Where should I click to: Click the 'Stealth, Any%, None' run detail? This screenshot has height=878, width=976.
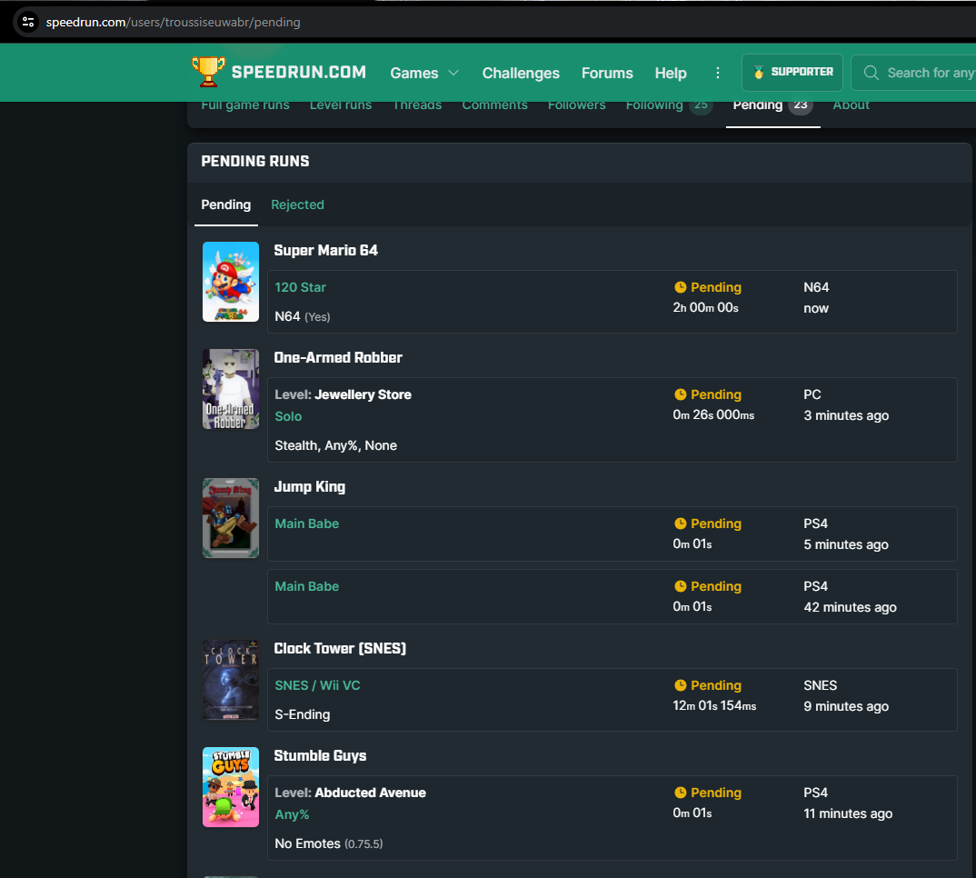[335, 446]
